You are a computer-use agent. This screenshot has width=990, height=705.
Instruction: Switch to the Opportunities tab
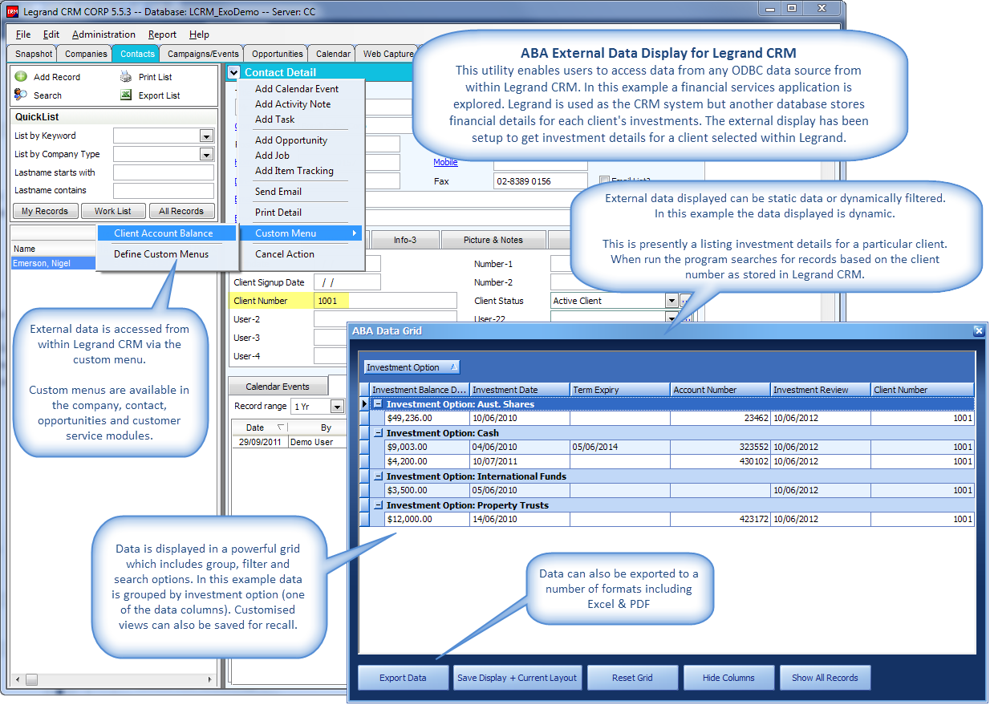click(x=278, y=54)
